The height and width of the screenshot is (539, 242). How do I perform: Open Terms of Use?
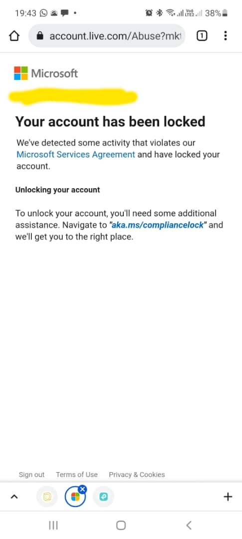pos(77,475)
